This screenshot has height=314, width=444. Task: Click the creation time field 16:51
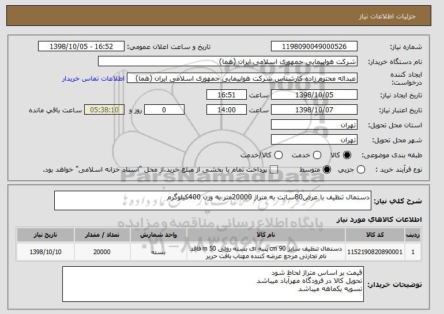[x=227, y=94]
